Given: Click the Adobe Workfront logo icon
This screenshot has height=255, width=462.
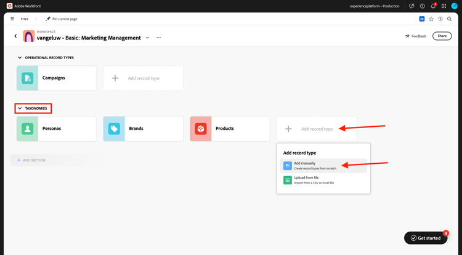Looking at the screenshot, I should [9, 6].
